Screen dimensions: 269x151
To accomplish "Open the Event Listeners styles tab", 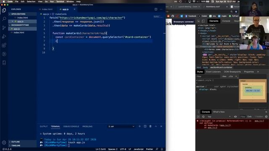I will pos(214,72).
